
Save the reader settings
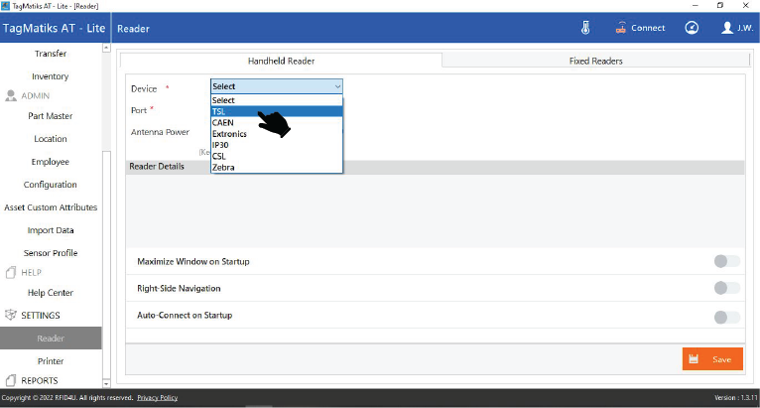(x=711, y=359)
